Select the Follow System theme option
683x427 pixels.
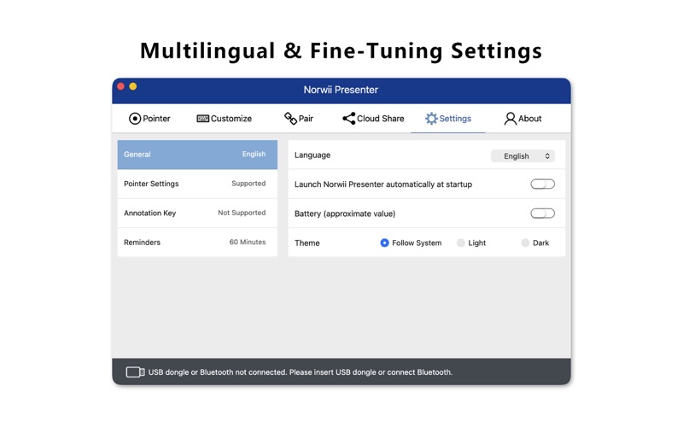click(x=384, y=243)
